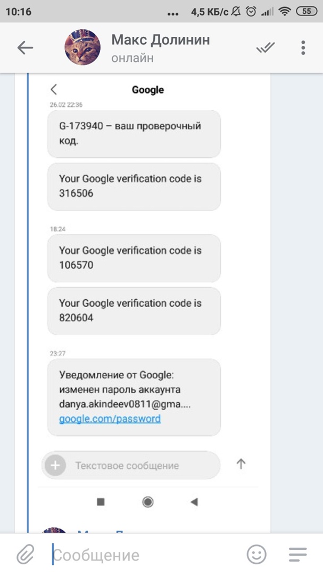323x576 pixels.
Task: Open Макс Долинин's cat avatar
Action: tap(82, 48)
